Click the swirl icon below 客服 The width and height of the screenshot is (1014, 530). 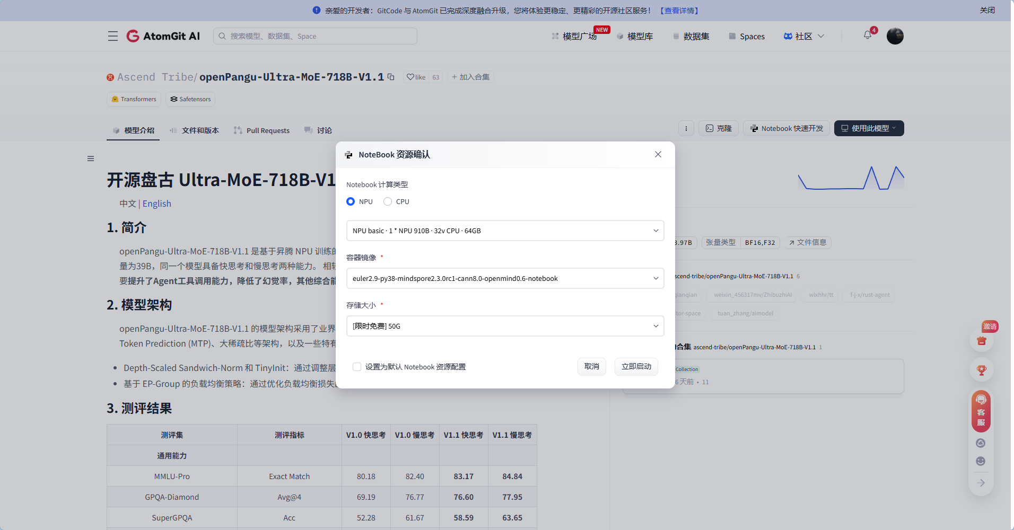(981, 443)
